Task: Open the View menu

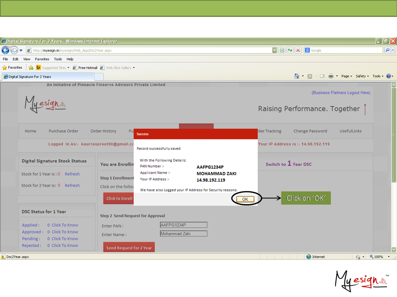Action: point(27,59)
